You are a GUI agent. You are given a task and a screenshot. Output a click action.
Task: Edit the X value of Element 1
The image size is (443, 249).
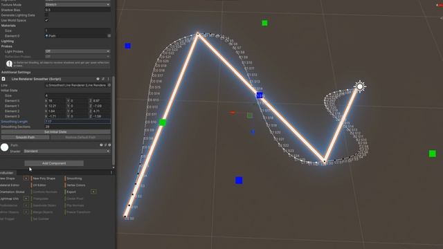click(x=57, y=106)
